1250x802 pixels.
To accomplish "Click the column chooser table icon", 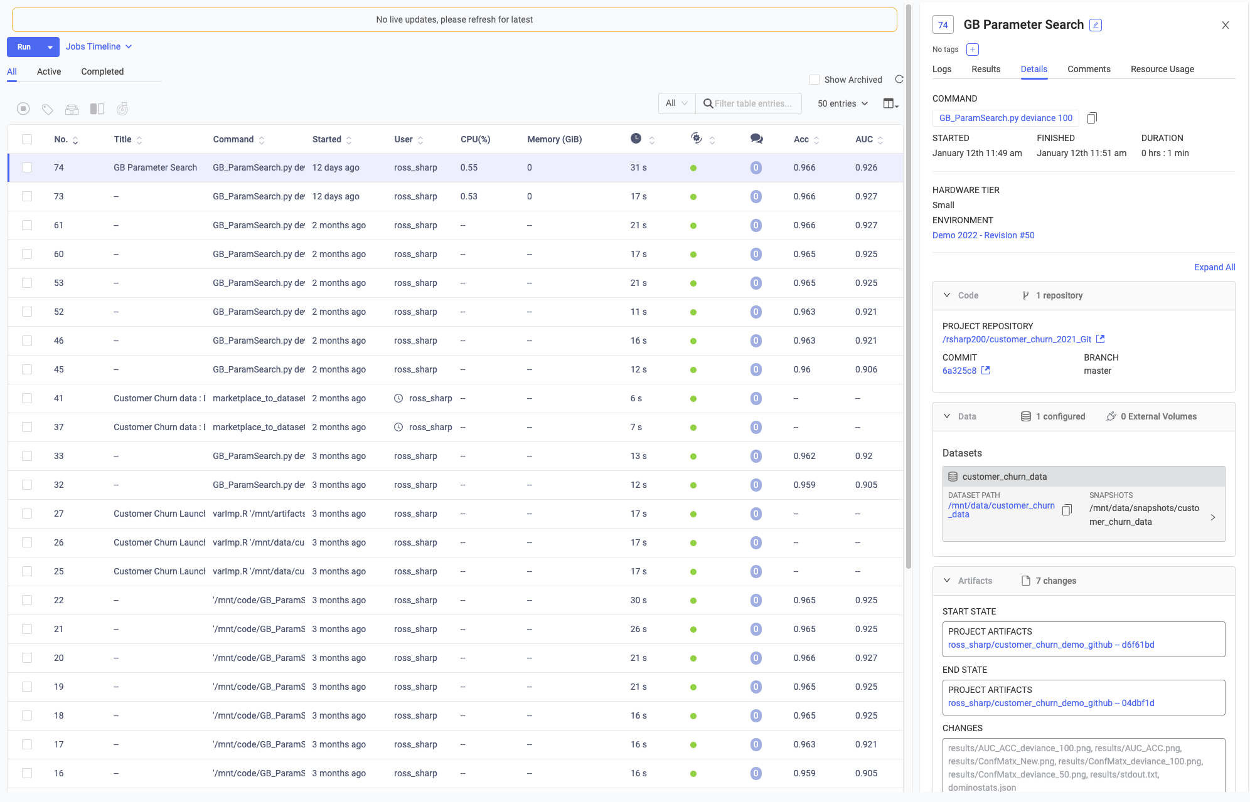I will 890,103.
